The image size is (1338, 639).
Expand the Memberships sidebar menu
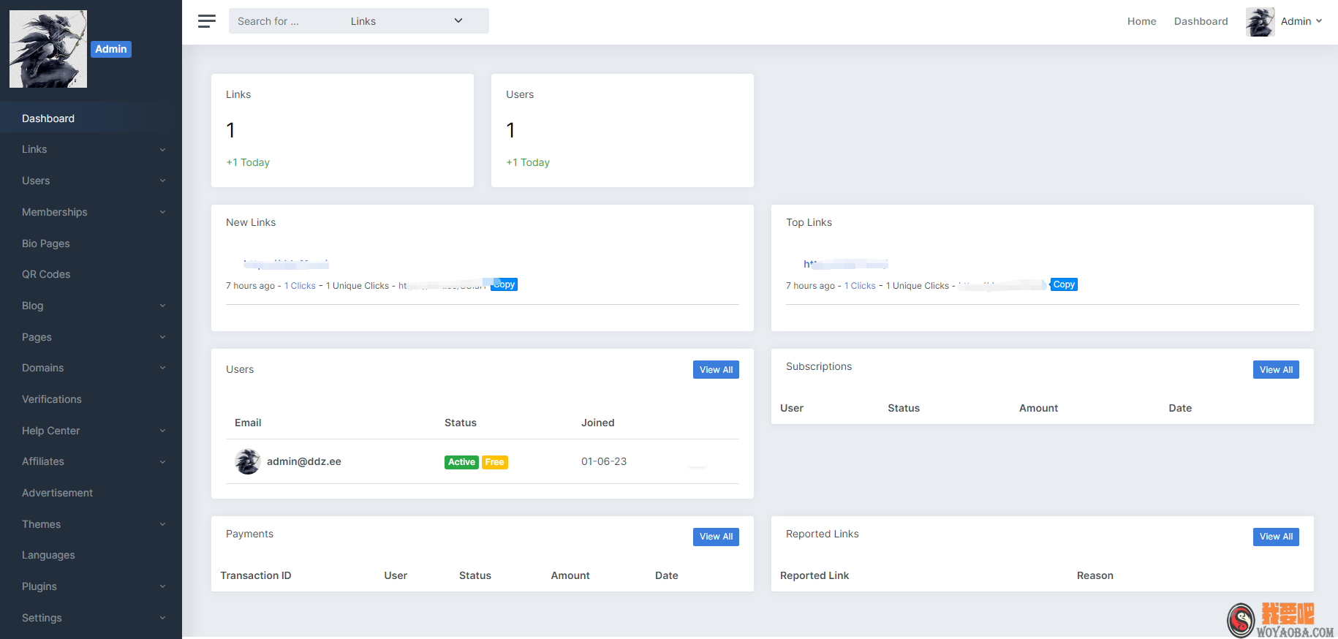click(x=91, y=212)
